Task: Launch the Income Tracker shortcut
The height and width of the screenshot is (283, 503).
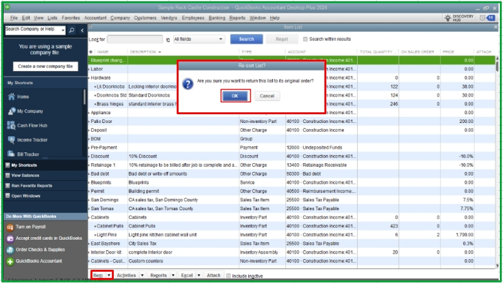Action: (32, 139)
